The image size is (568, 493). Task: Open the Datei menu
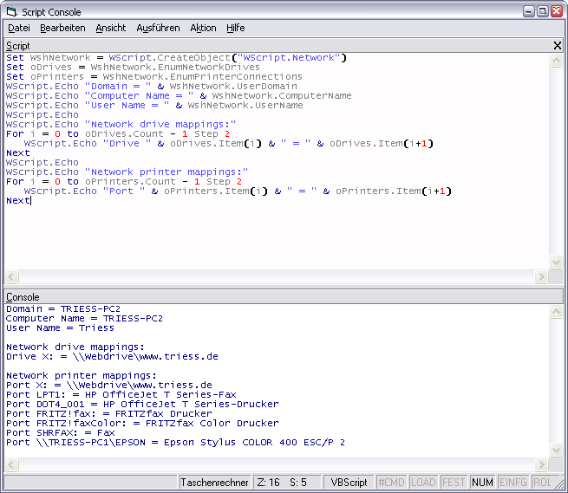19,28
